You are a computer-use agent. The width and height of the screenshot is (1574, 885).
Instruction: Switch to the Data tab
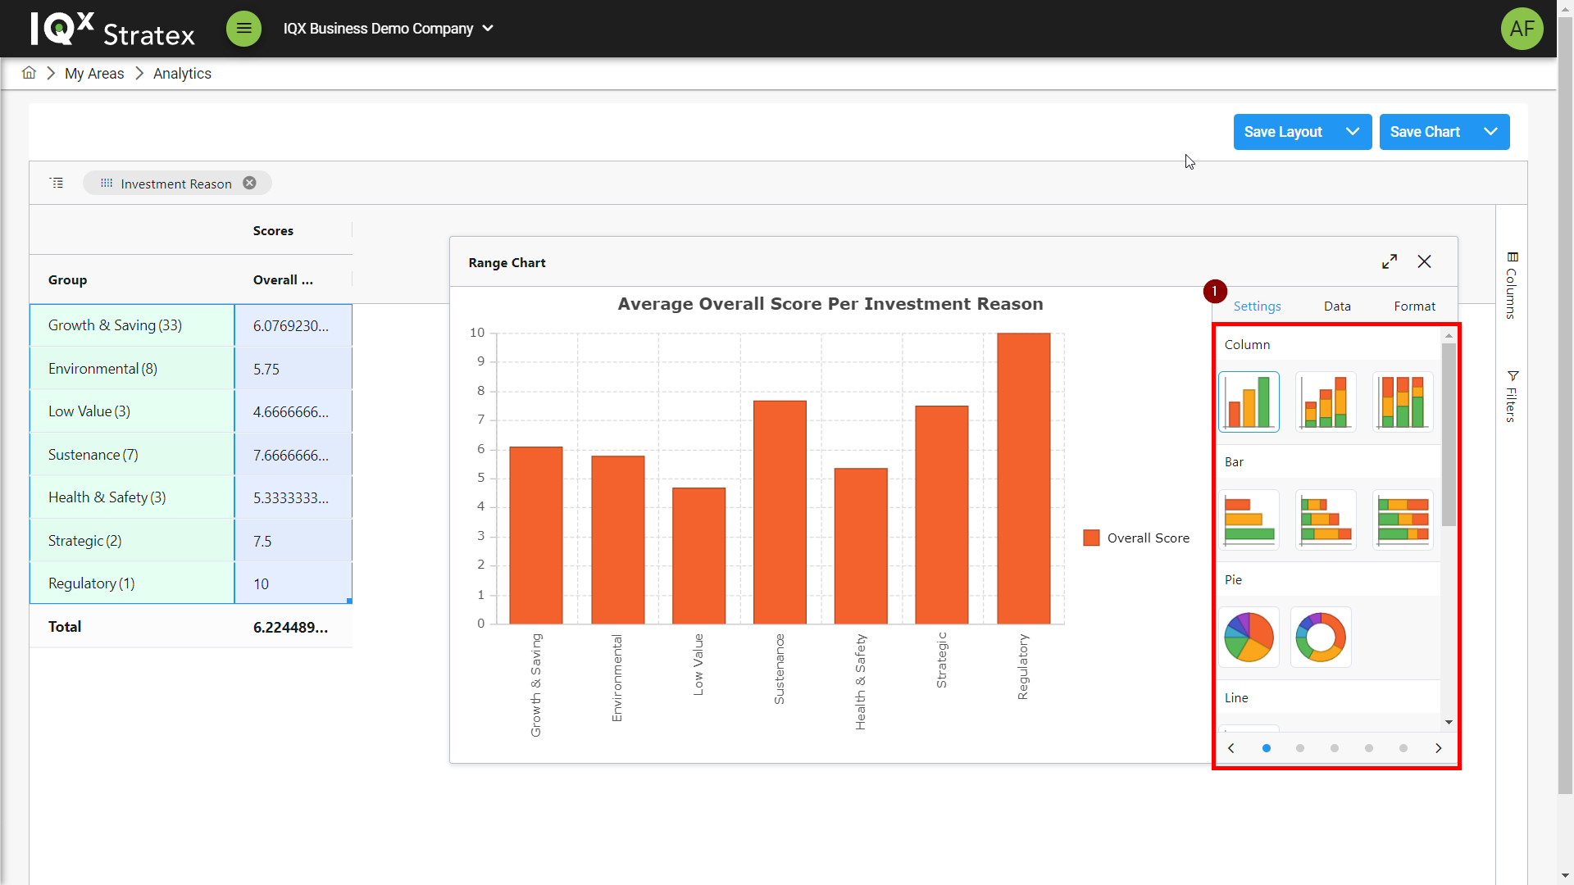click(1337, 306)
